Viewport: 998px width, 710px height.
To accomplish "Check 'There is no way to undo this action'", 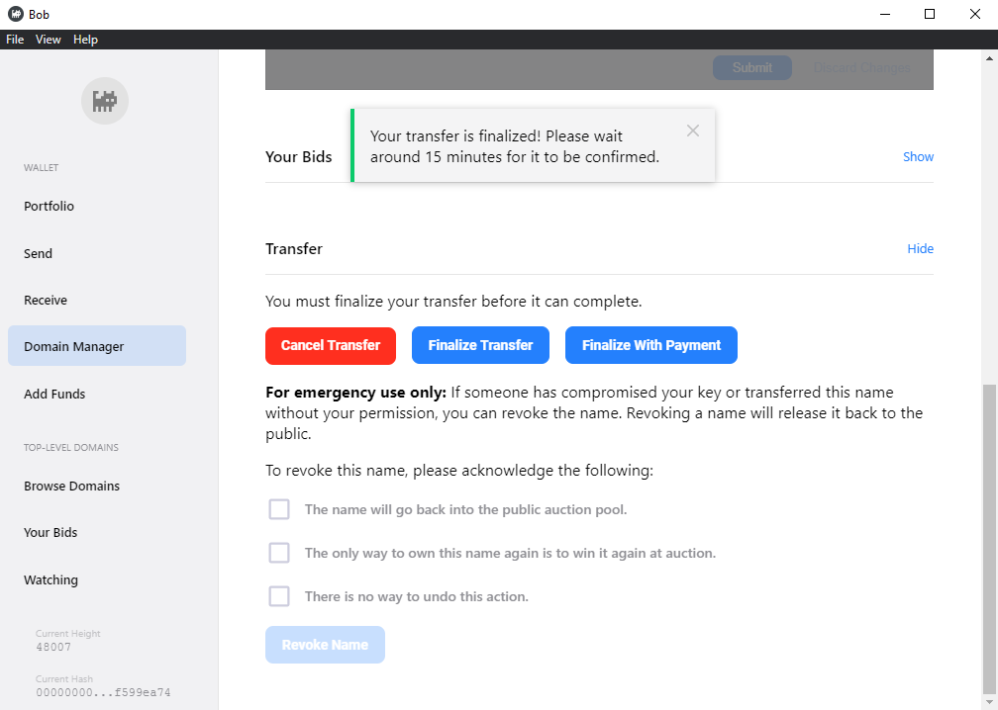I will pyautogui.click(x=279, y=596).
